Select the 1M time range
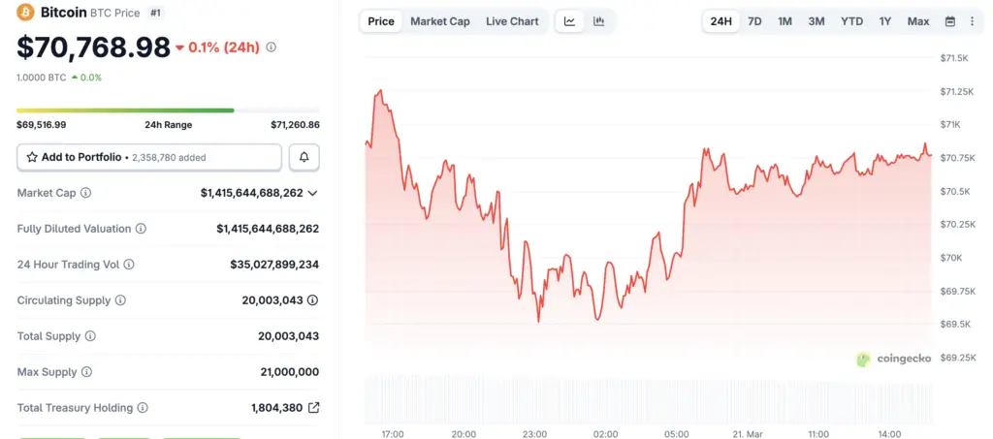Viewport: 993px width, 439px height. [x=785, y=21]
